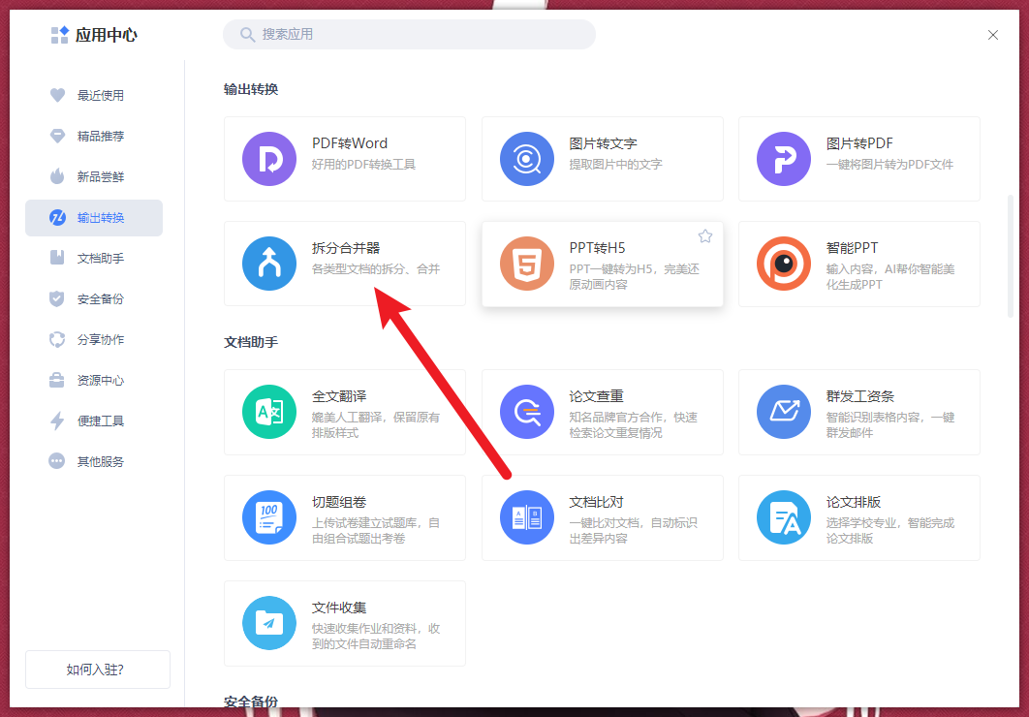Open the 图片转PDF app icon
The image size is (1029, 717).
click(x=784, y=159)
